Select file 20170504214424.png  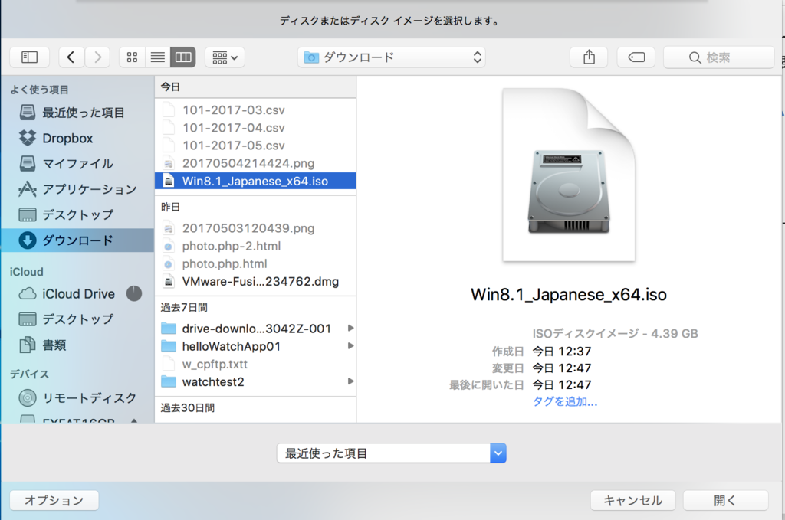[255, 163]
